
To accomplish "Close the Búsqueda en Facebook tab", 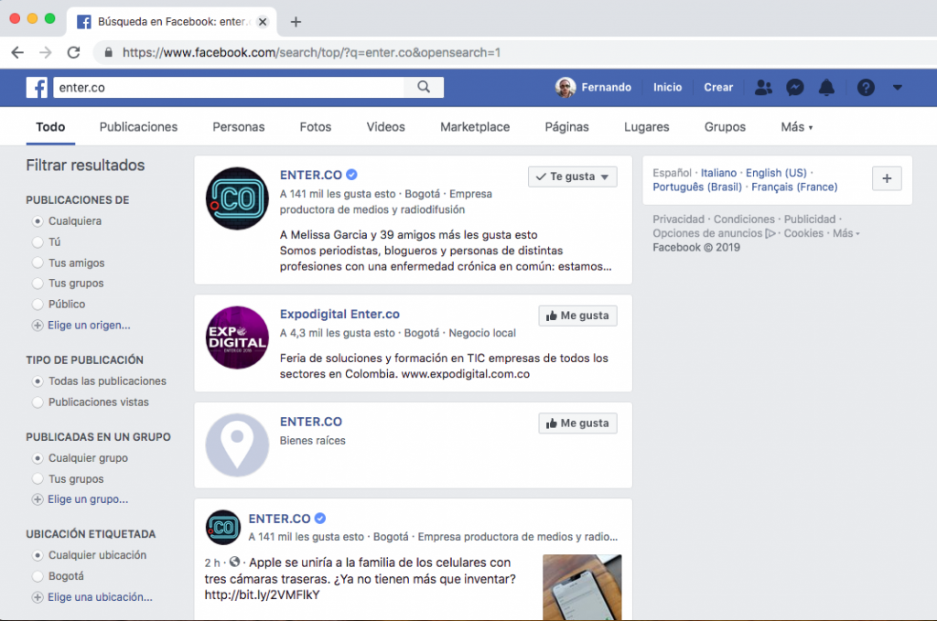I will point(263,22).
